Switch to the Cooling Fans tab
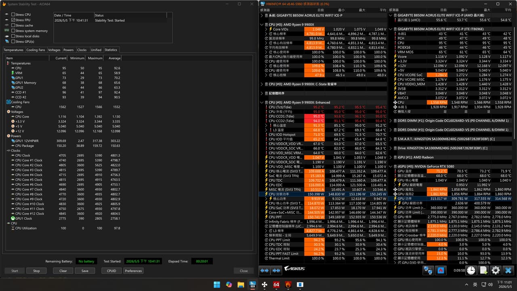The height and width of the screenshot is (291, 517). point(36,50)
